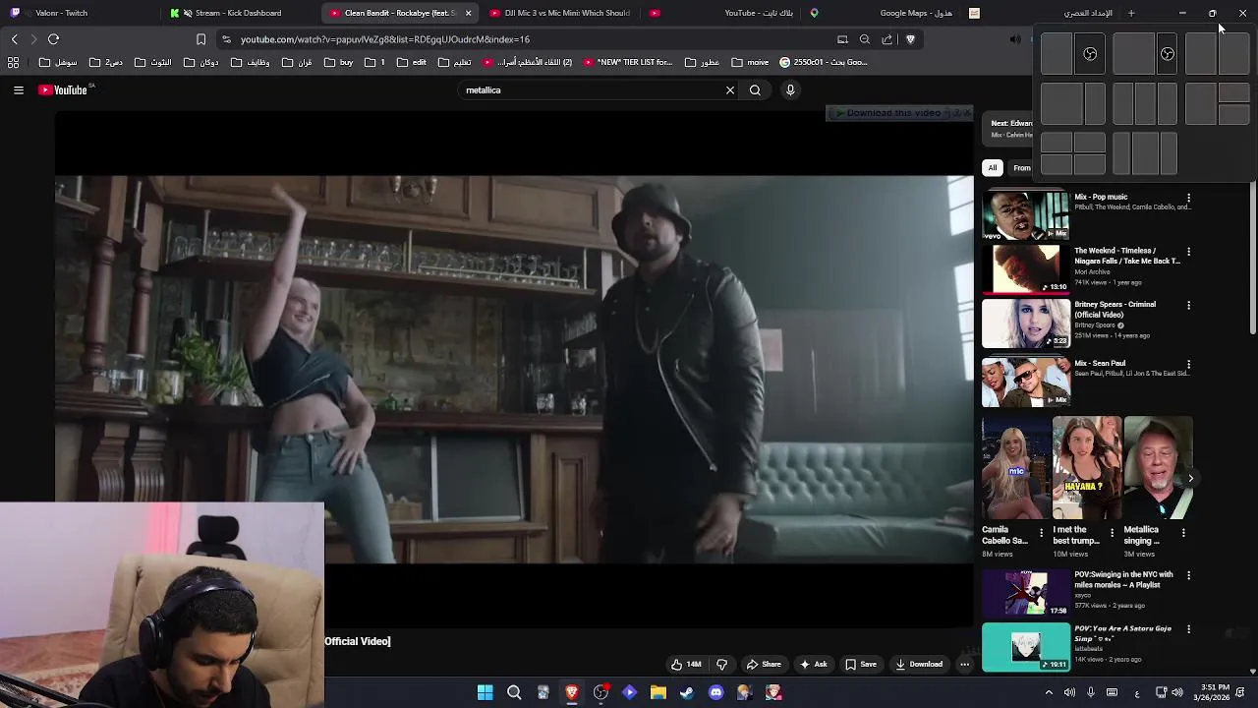Open File Explorer from taskbar
The width and height of the screenshot is (1258, 708).
pyautogui.click(x=658, y=693)
